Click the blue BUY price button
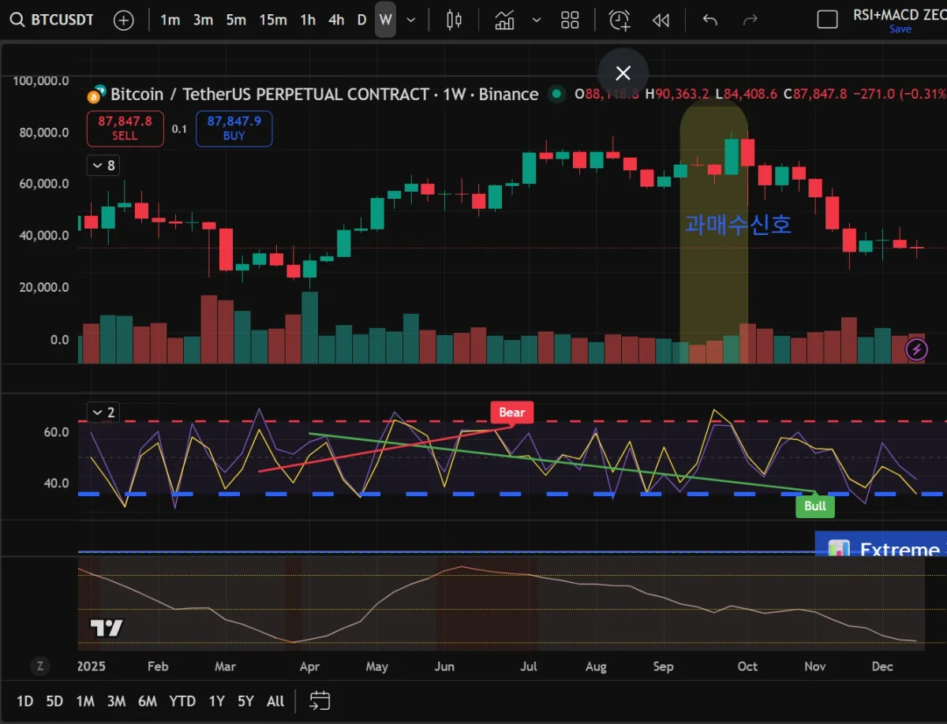947x724 pixels. (234, 128)
